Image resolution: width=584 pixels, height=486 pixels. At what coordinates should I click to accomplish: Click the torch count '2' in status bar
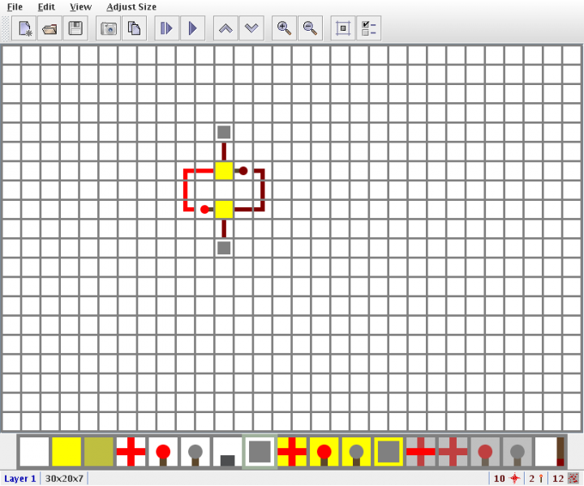pyautogui.click(x=531, y=479)
